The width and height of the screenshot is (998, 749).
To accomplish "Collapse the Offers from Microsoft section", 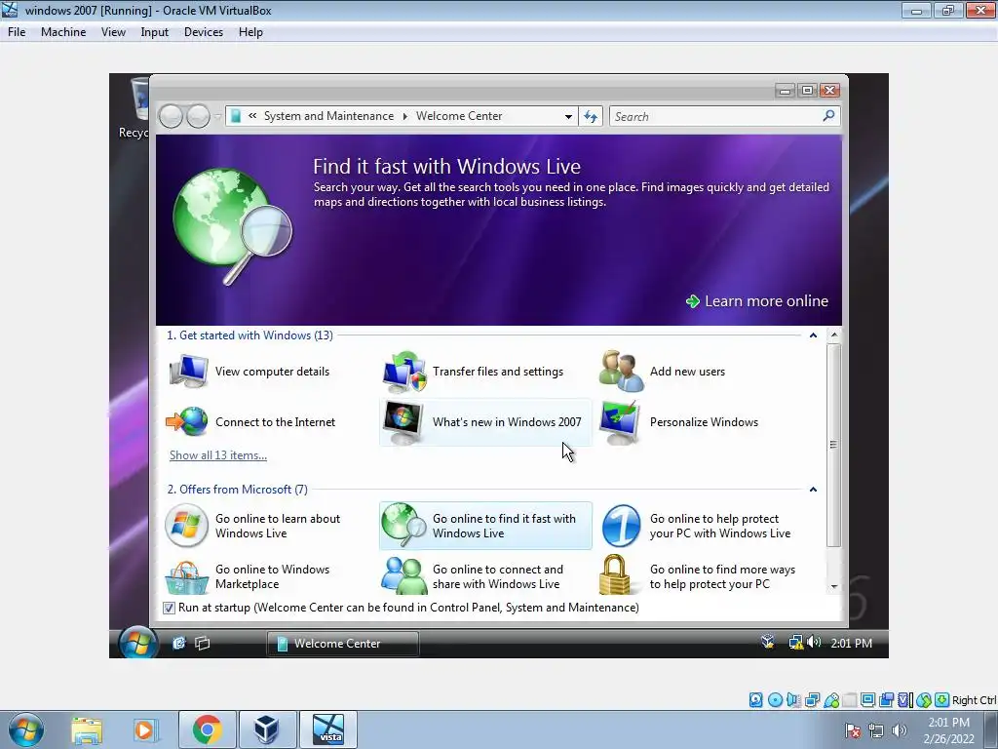I will tap(813, 490).
